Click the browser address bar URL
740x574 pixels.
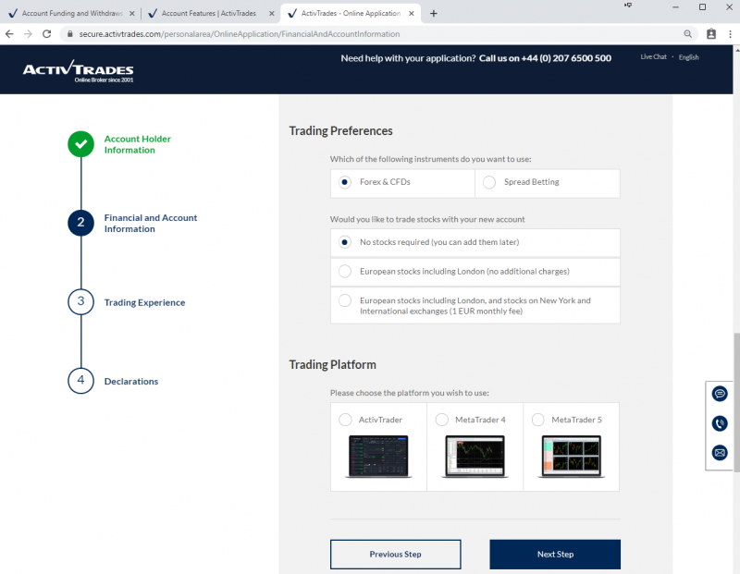point(240,34)
